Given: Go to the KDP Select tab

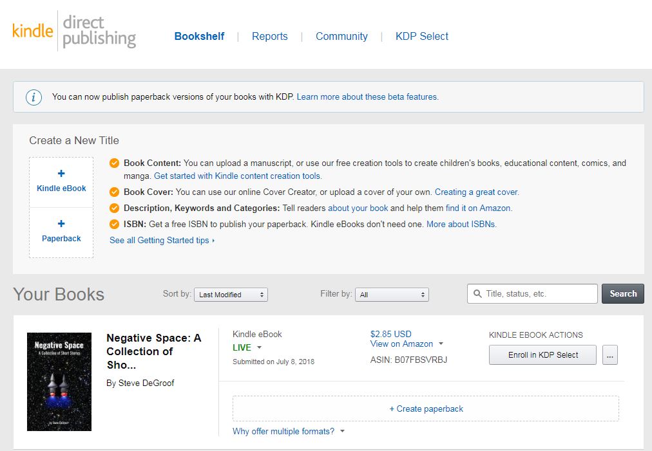Looking at the screenshot, I should [x=422, y=37].
